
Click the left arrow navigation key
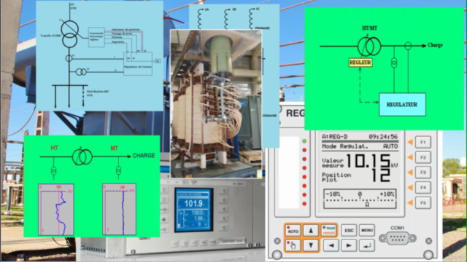point(331,246)
